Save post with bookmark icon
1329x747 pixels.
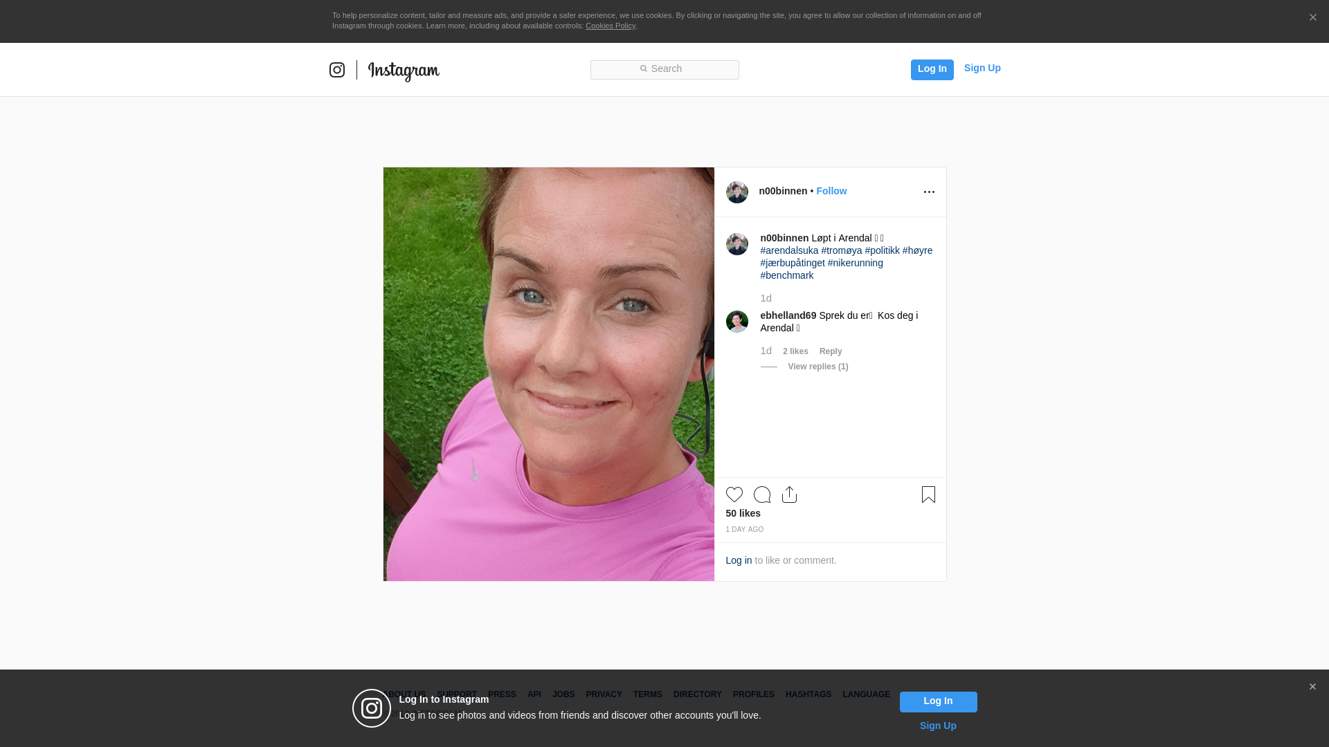(x=928, y=495)
